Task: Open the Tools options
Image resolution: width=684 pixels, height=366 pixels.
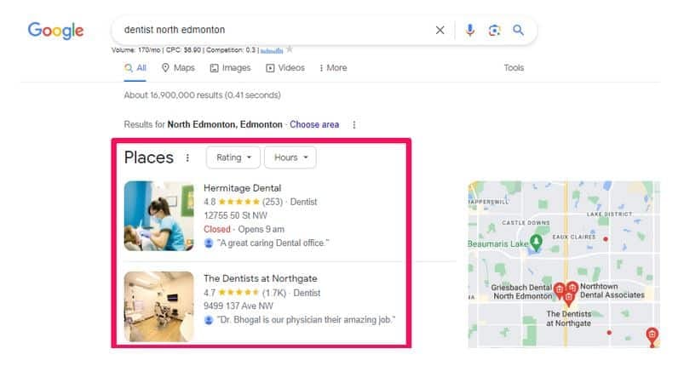Action: [x=514, y=68]
